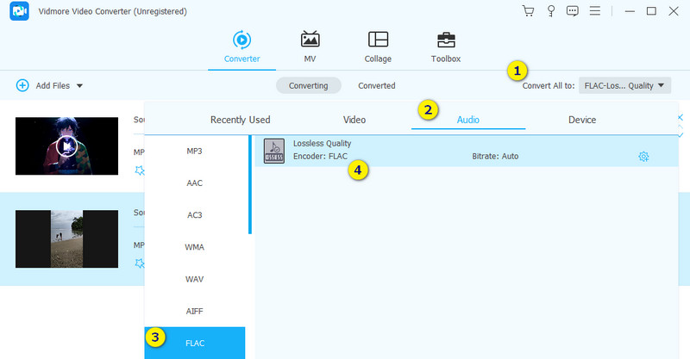Choose WAV from the format list
The image size is (690, 359).
[x=195, y=279]
